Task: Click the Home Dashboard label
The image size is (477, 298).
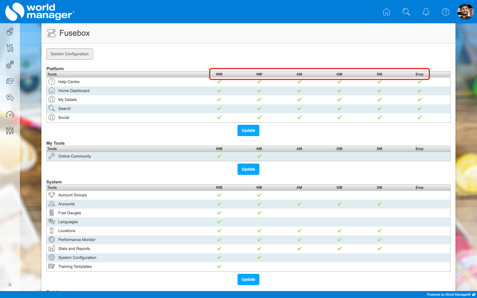Action: point(74,91)
